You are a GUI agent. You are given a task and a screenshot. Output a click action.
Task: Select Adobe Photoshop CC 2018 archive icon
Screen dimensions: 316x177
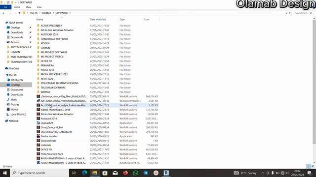click(39, 110)
